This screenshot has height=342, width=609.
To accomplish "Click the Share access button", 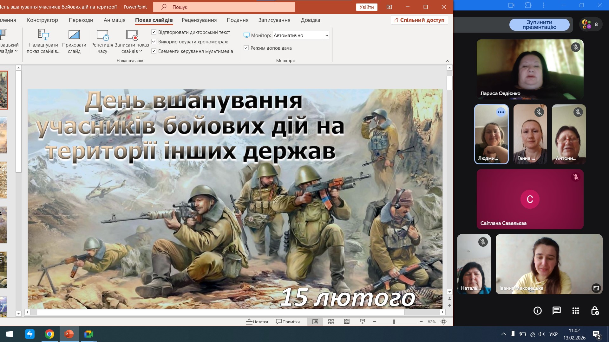I will click(419, 20).
